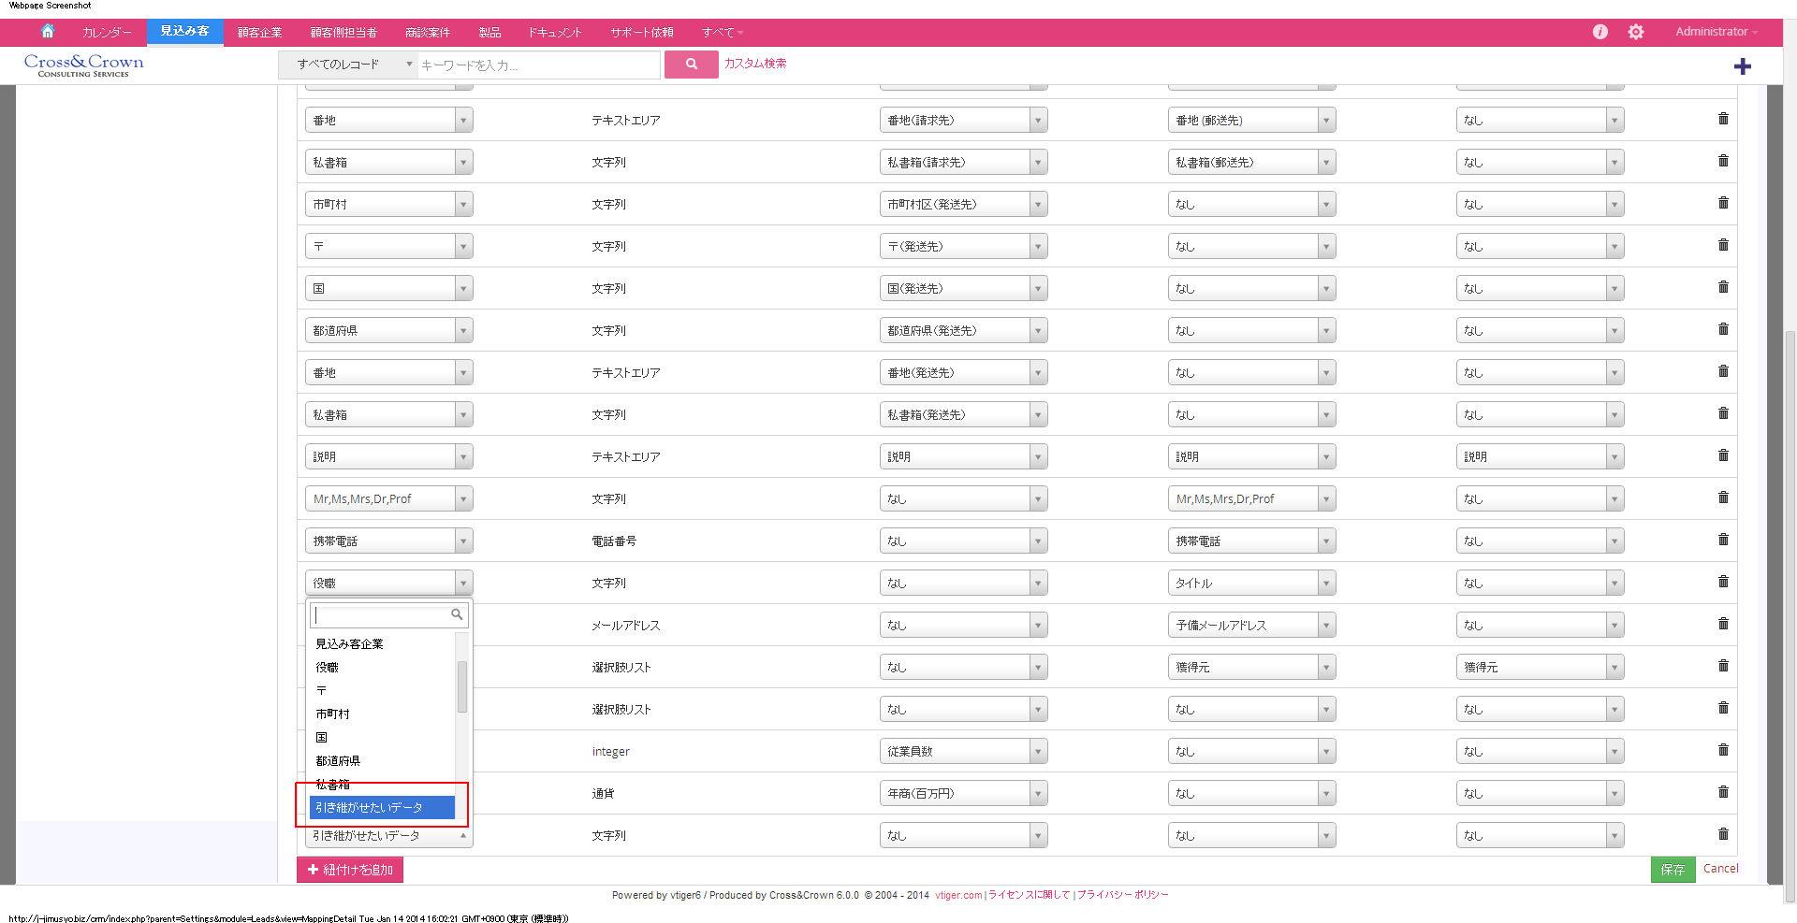
Task: Open the カスタム検索 link
Action: 754,64
